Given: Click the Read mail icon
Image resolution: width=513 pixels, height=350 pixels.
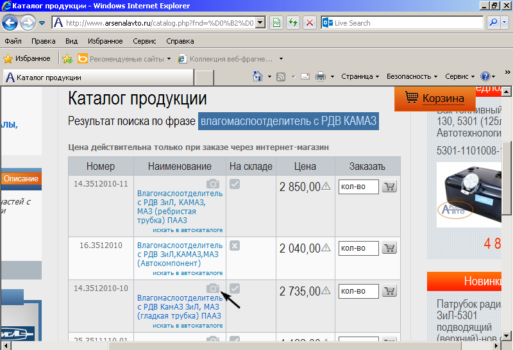Looking at the screenshot, I should [305, 76].
